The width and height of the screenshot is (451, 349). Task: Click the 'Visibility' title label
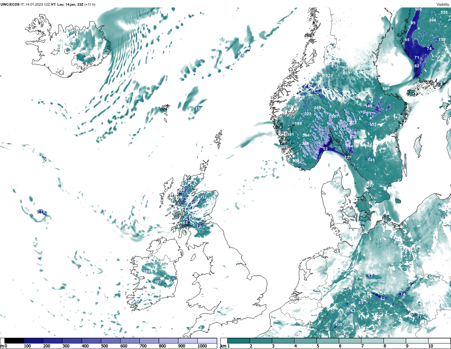443,4
